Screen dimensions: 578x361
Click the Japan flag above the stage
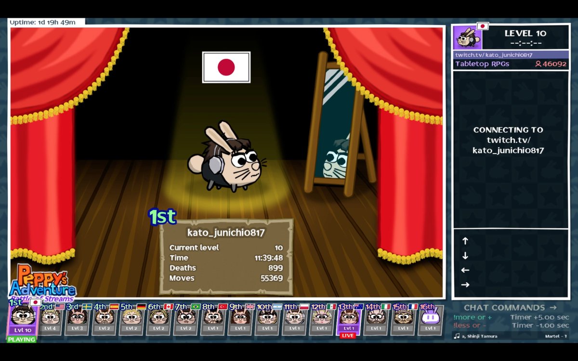tap(226, 67)
